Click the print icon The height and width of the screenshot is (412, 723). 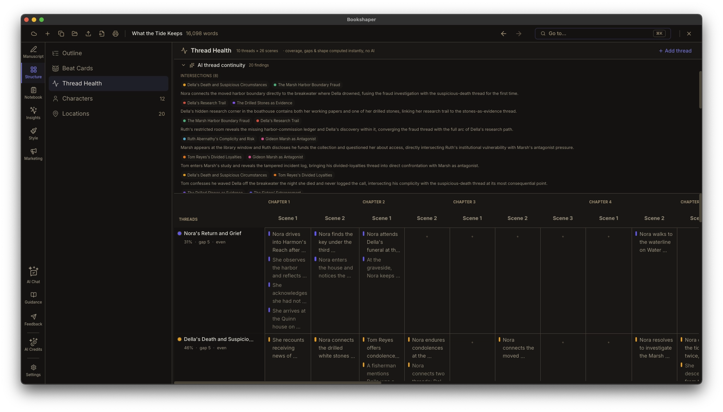click(116, 34)
